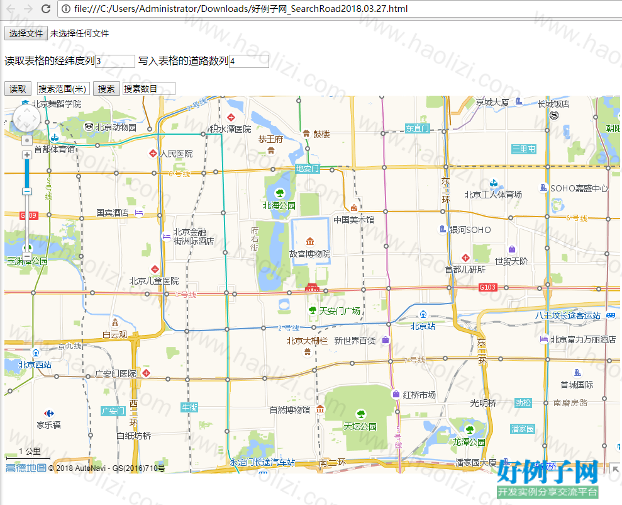This screenshot has height=505, width=622.
Task: Click the 天坛公园 tree icon
Action: pos(361,414)
